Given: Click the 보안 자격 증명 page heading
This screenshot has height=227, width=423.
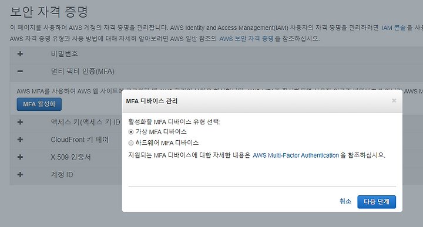Looking at the screenshot, I should point(49,12).
